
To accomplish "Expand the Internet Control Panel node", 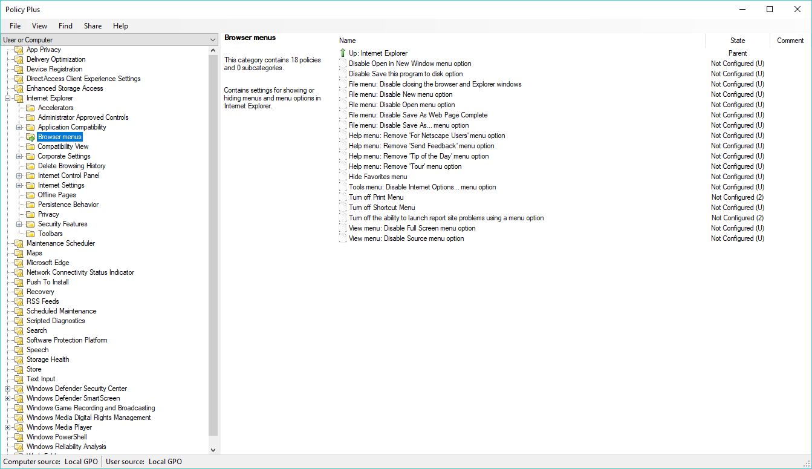I will 19,175.
